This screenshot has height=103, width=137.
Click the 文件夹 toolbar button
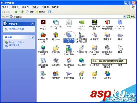40,12
